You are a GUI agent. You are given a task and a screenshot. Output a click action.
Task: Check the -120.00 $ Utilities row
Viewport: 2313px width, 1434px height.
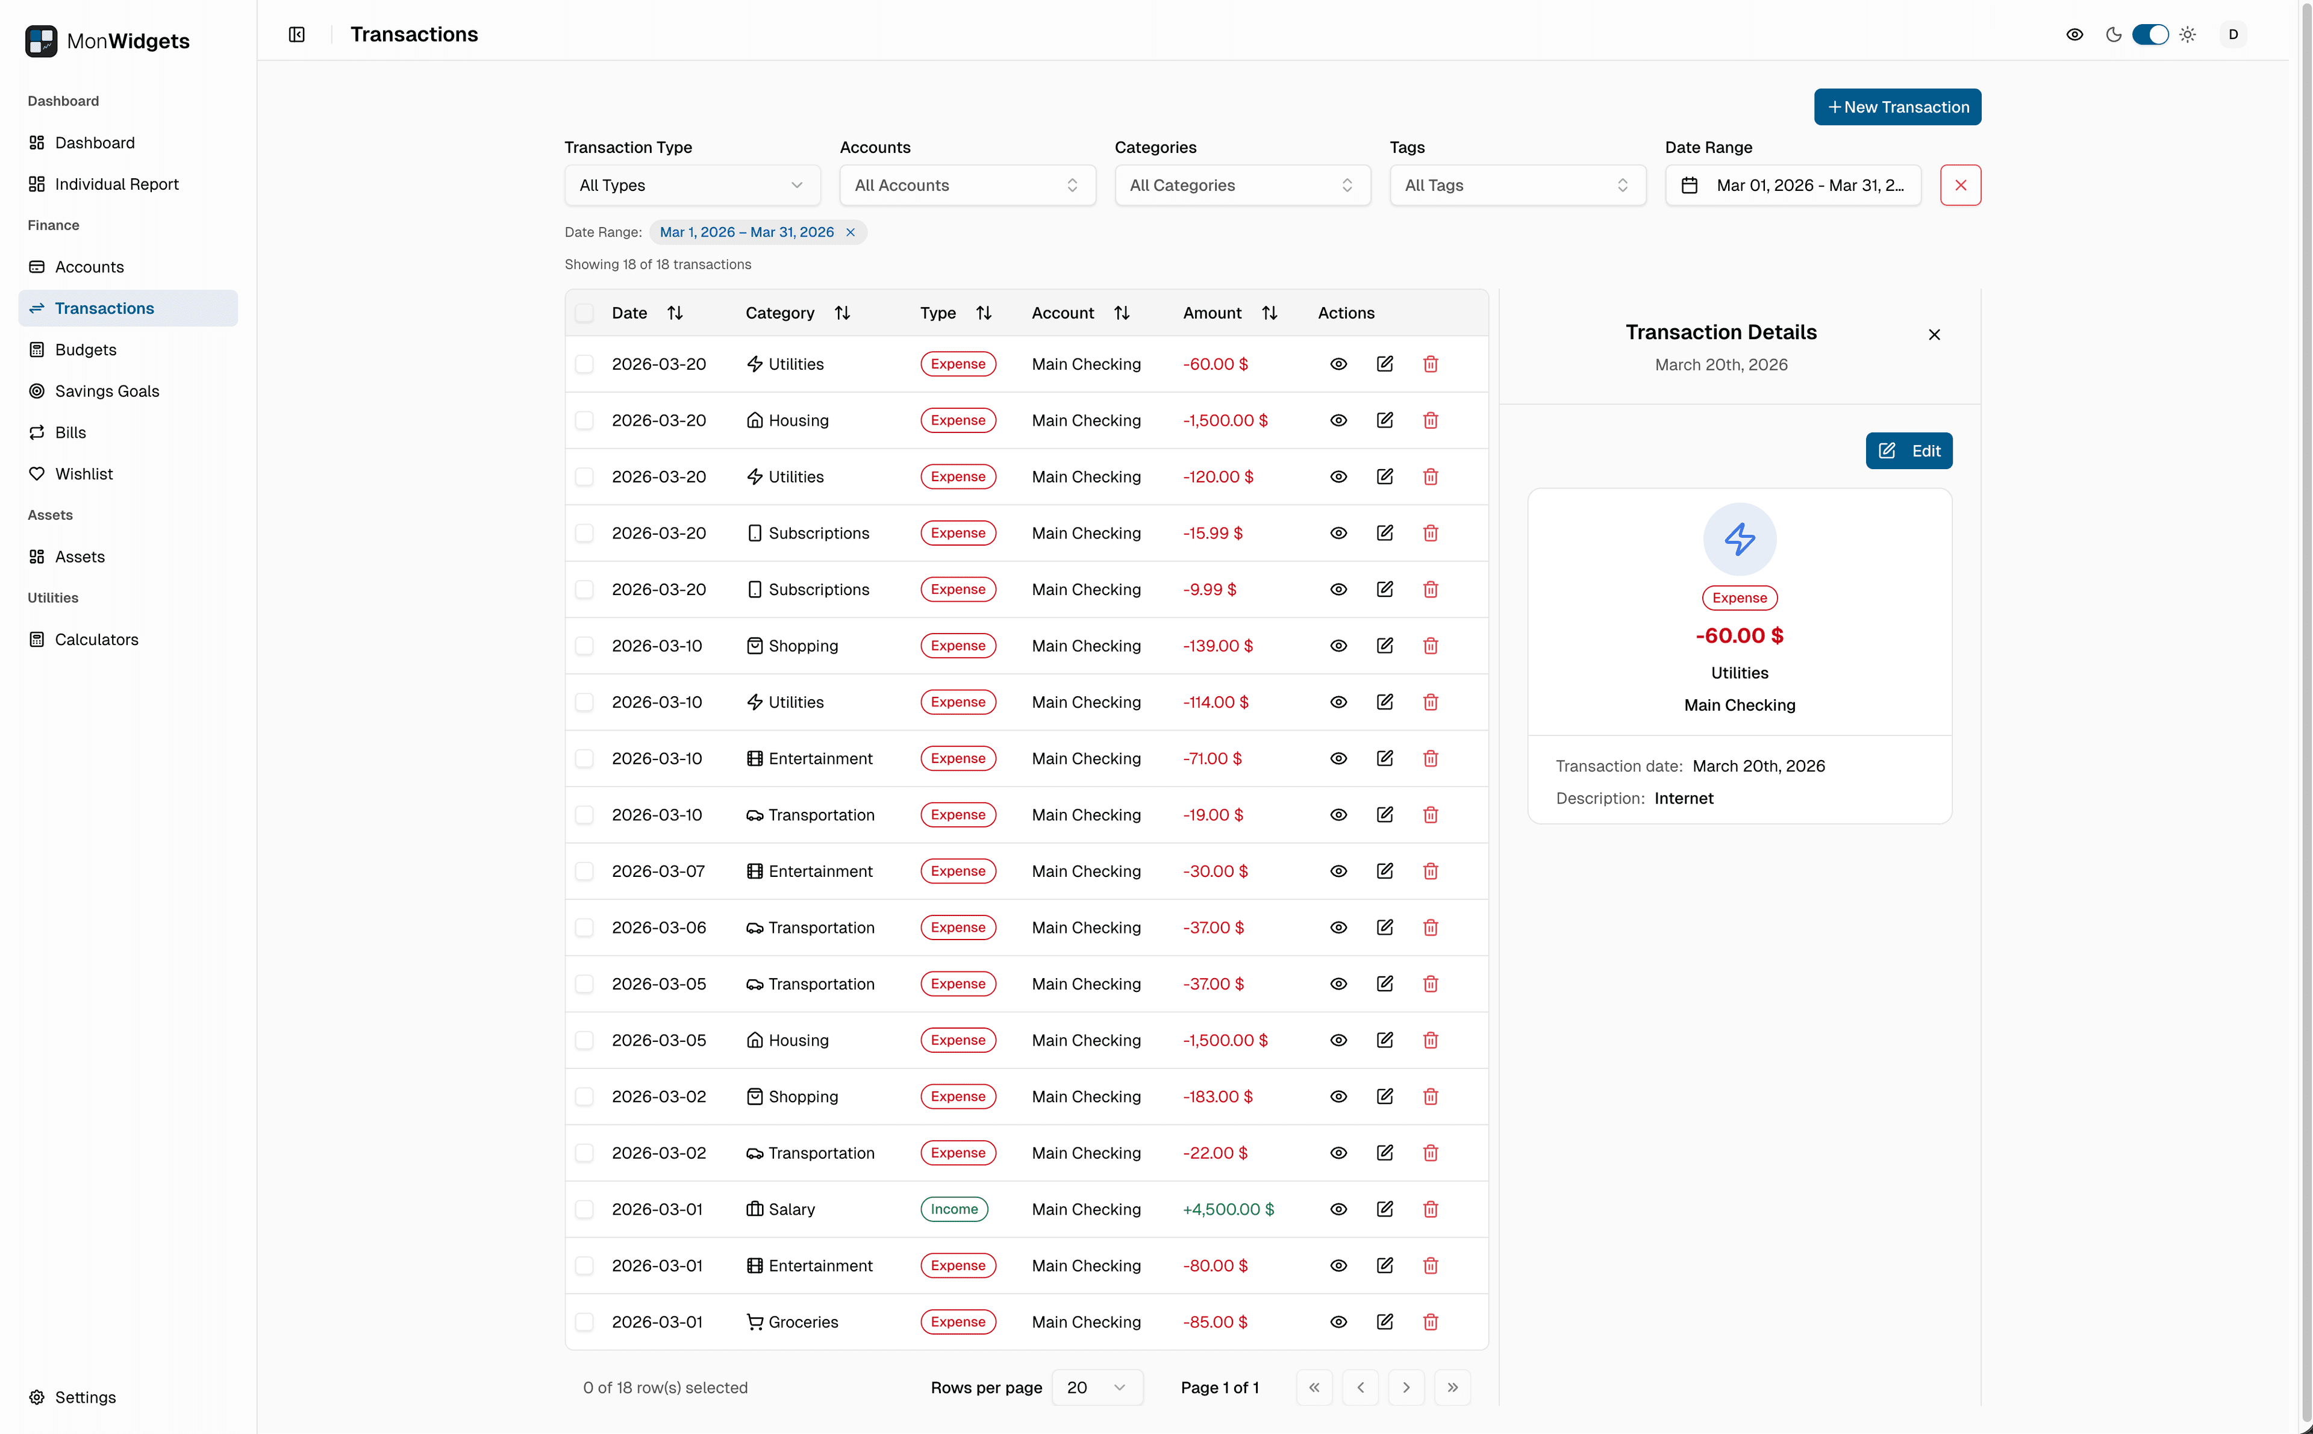tap(584, 477)
